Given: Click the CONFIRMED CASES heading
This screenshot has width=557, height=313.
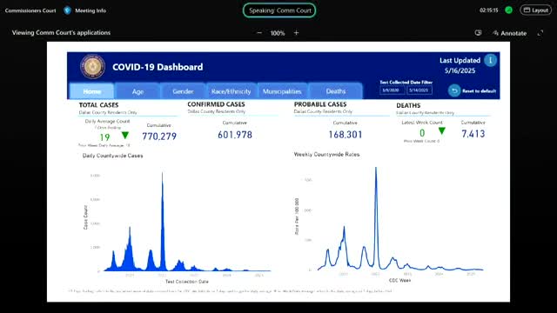Looking at the screenshot, I should pyautogui.click(x=216, y=104).
